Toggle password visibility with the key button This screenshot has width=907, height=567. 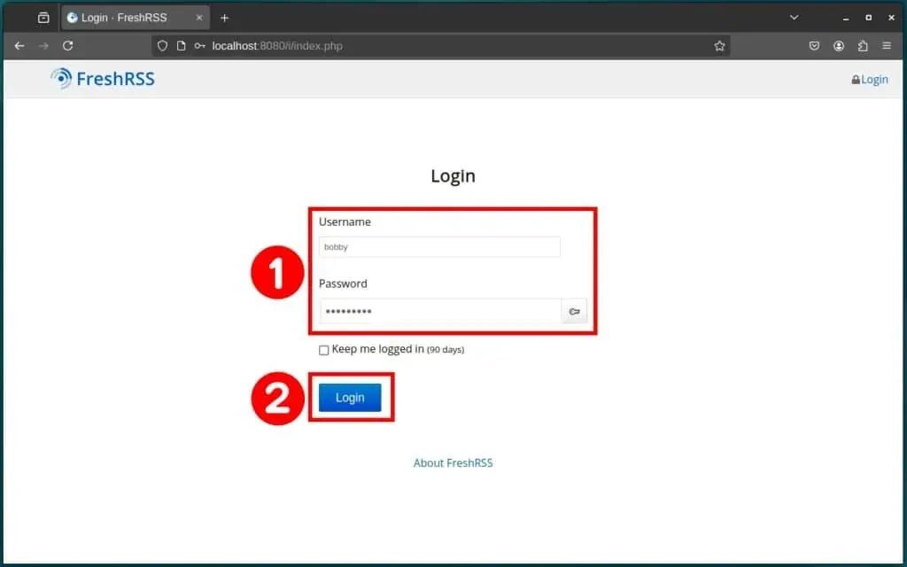pyautogui.click(x=574, y=311)
